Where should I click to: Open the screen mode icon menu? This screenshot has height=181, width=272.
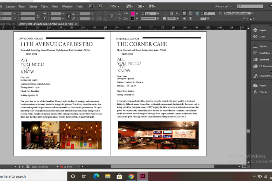point(141,7)
